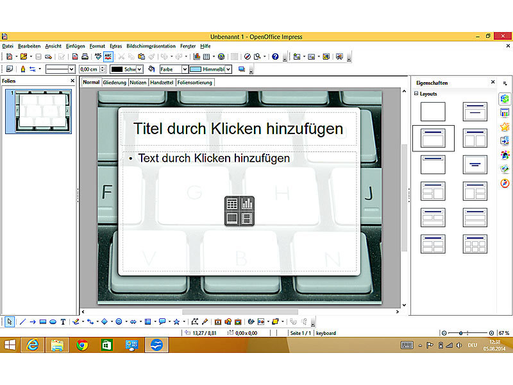Open Google Chrome from taskbar
This screenshot has width=513, height=385.
tap(82, 345)
